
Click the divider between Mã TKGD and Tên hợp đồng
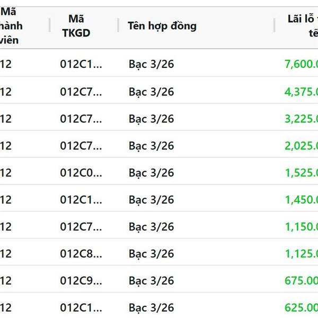click(118, 25)
